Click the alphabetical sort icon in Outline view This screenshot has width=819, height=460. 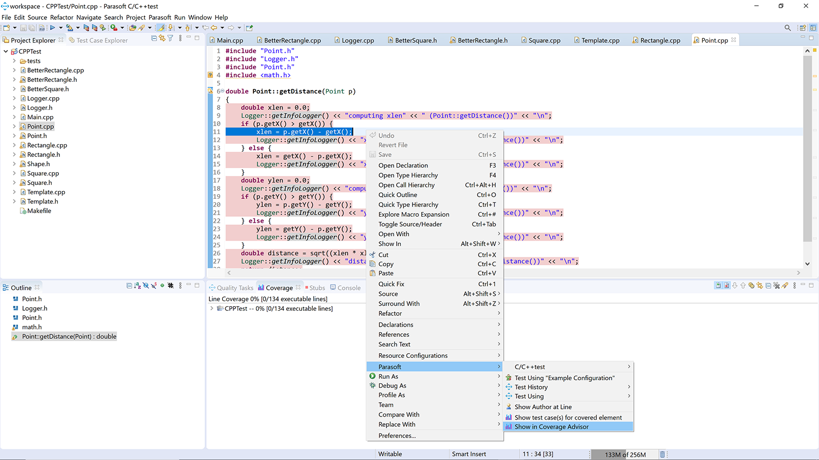coord(137,286)
